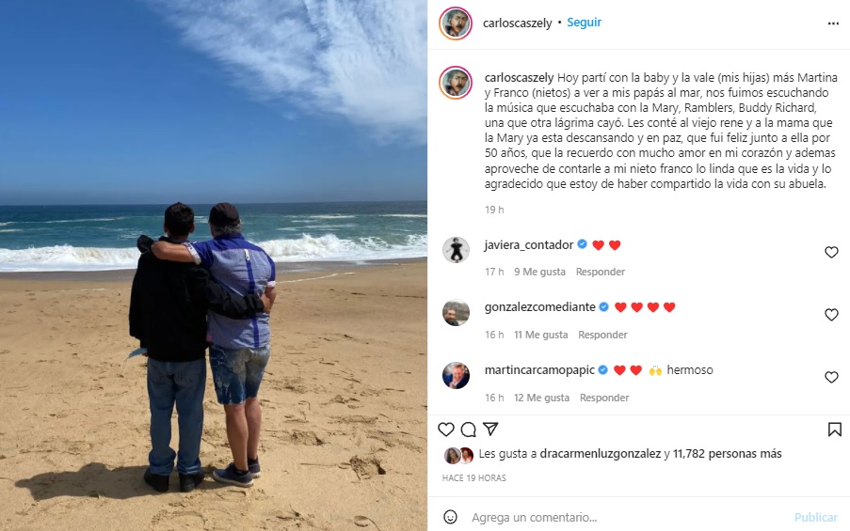Open emoji picker in comment box
The image size is (850, 531).
[450, 517]
